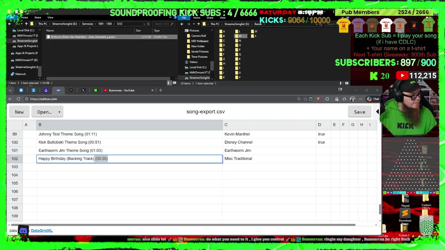Go up one folder in Bands Explorer window
This screenshot has height=250, width=445.
199,24
